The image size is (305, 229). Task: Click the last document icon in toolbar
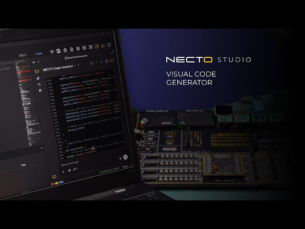coord(109,45)
